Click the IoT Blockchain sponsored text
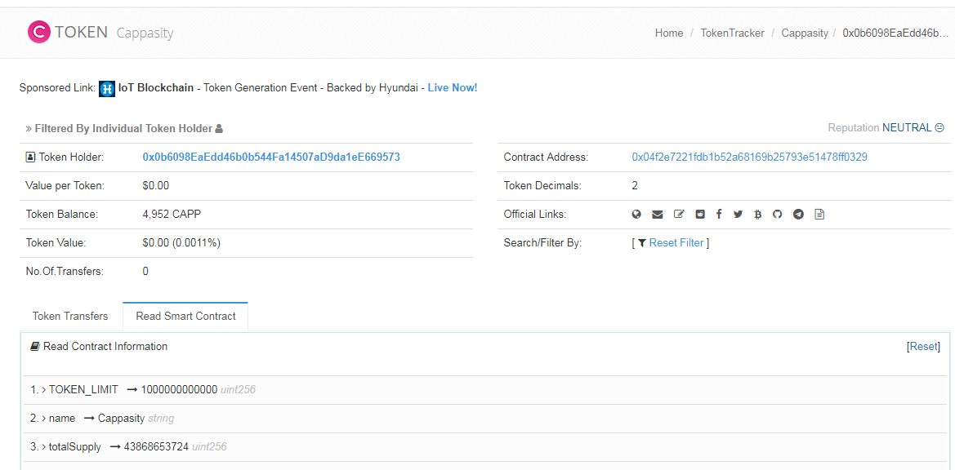Screen dimensions: 955x470 tap(156, 88)
